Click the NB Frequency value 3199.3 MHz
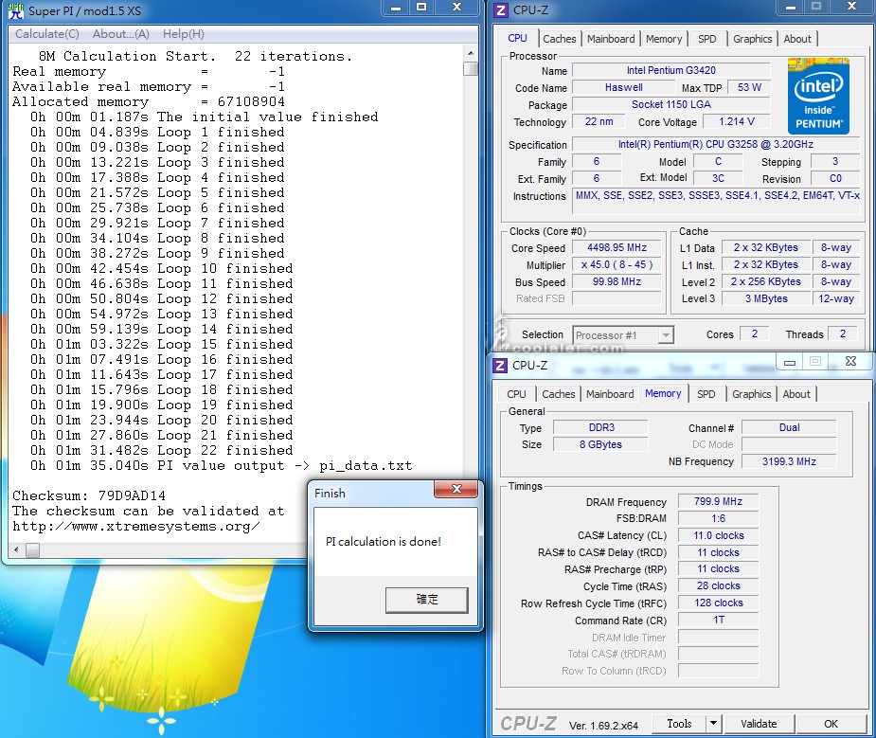This screenshot has width=876, height=738. coord(789,461)
